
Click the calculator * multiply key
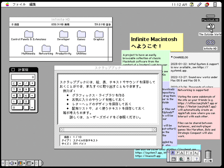click(32, 83)
